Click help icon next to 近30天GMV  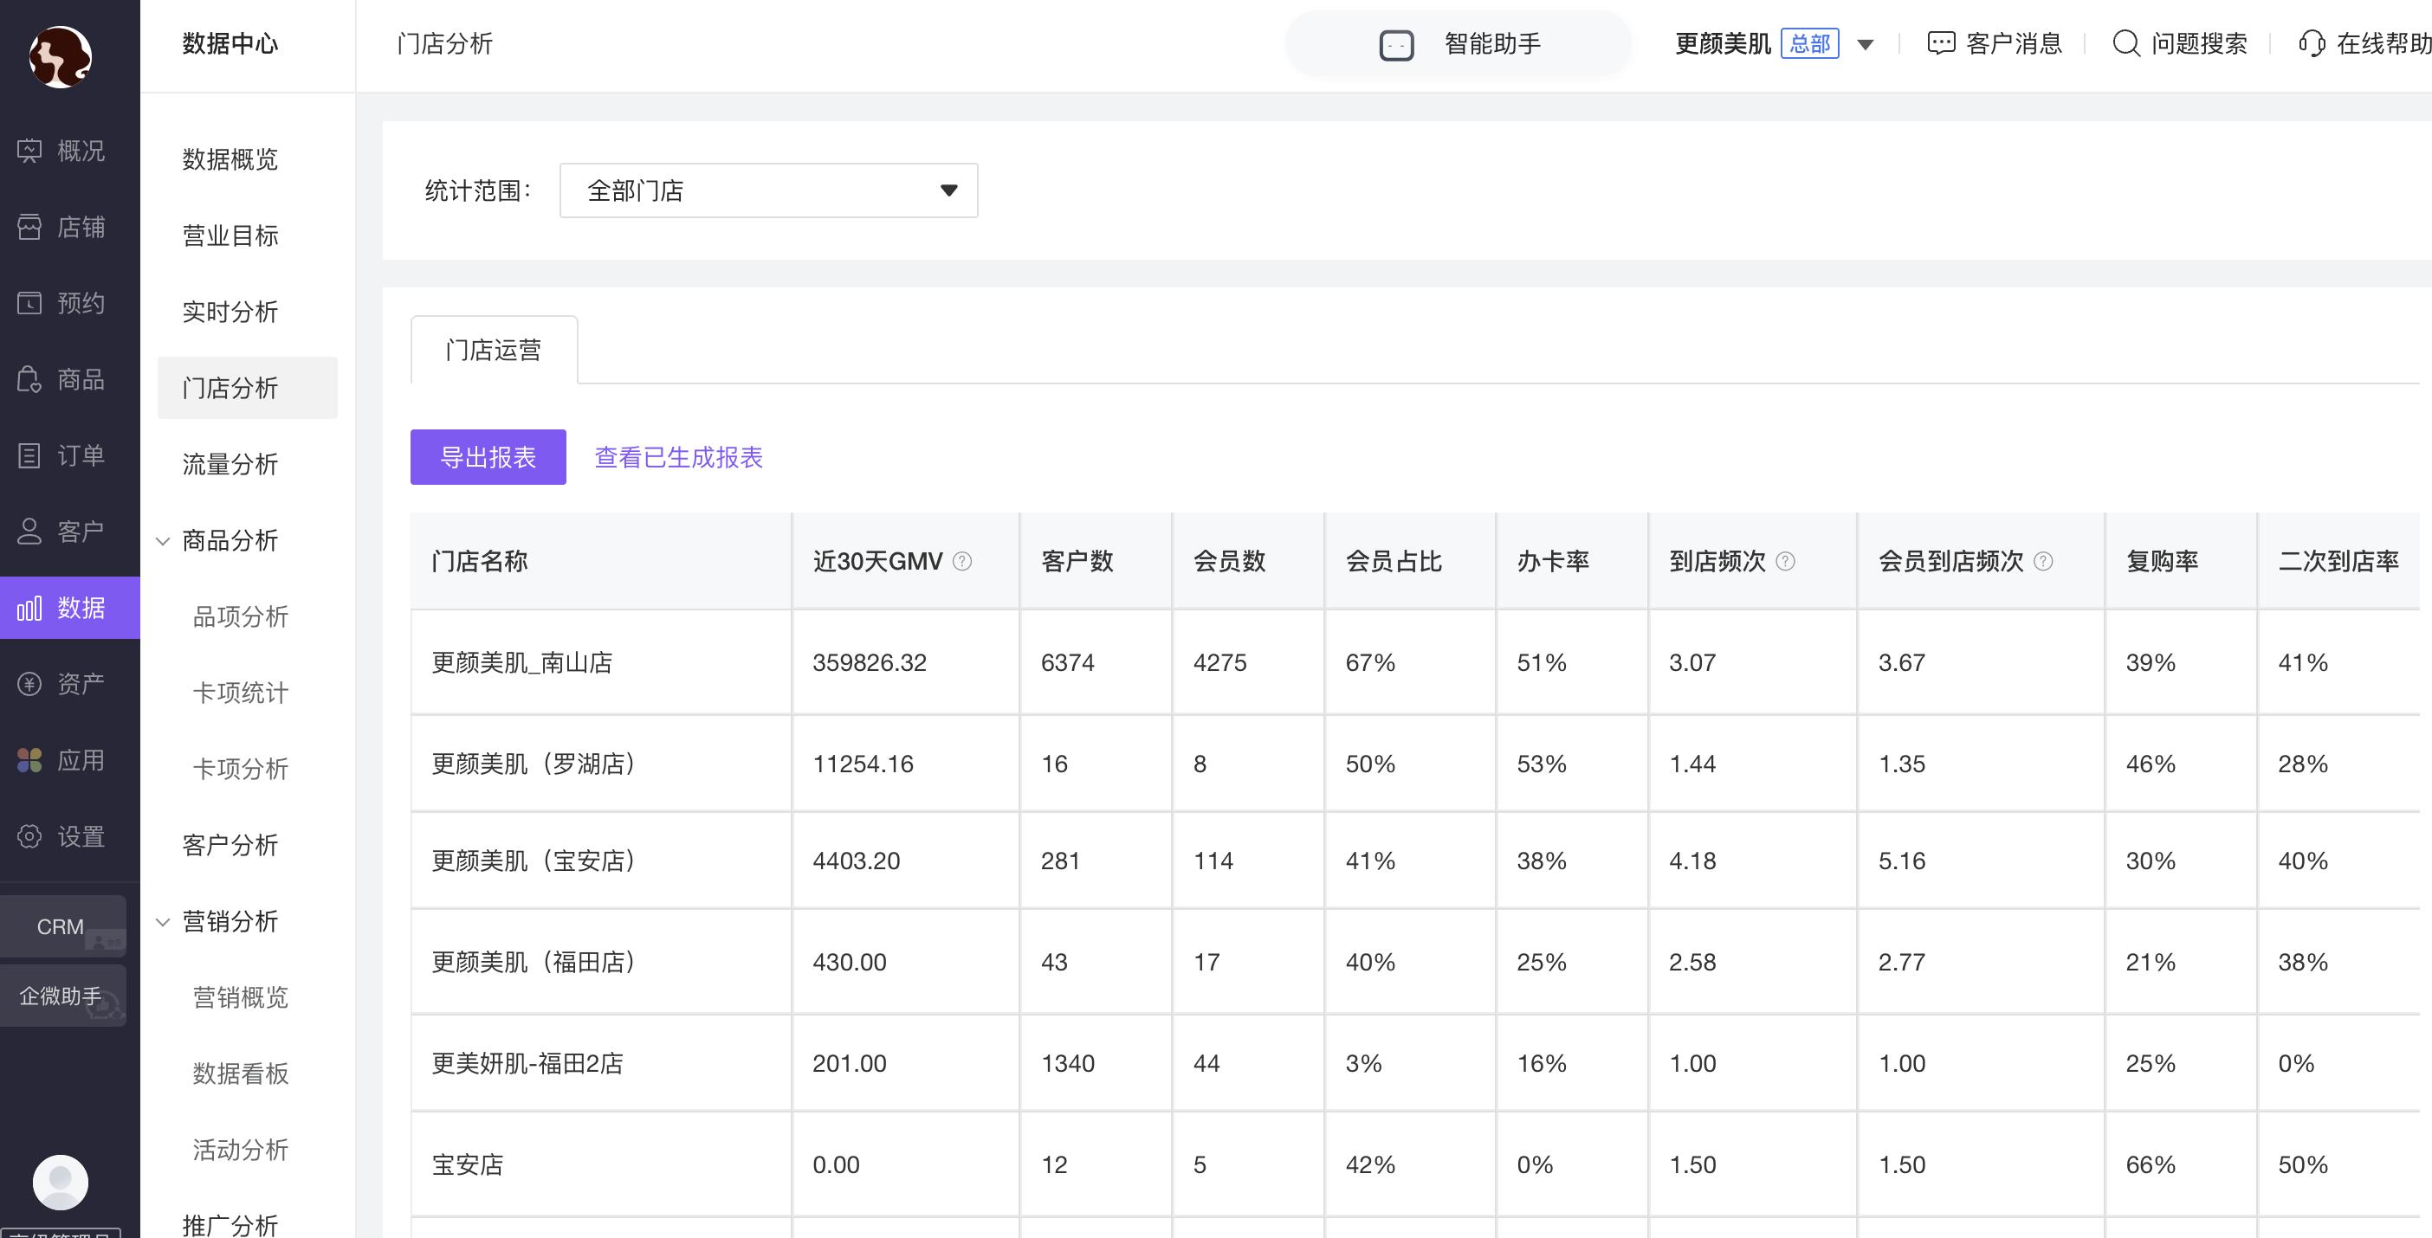point(962,562)
